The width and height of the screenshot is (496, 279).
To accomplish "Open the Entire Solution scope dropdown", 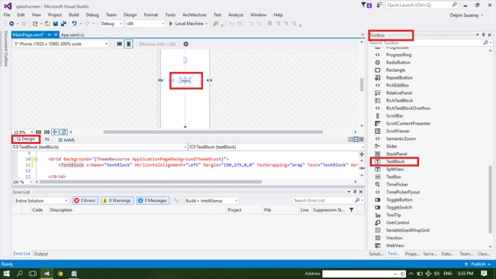I will (x=41, y=201).
